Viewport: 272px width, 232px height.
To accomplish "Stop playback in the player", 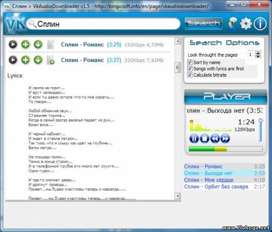I will (x=205, y=138).
